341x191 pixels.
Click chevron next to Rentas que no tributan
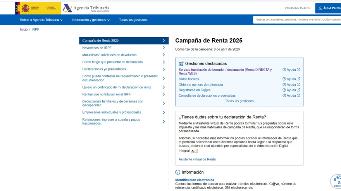pos(164,94)
